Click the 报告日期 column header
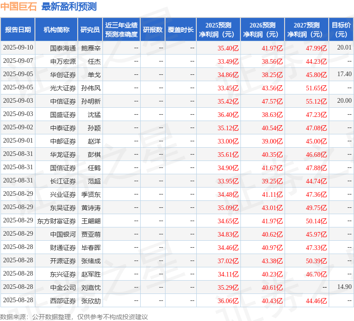The width and height of the screenshot is (354, 321). point(18,30)
